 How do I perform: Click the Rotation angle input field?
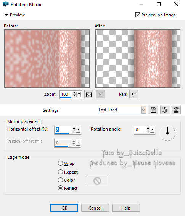tap(140, 130)
